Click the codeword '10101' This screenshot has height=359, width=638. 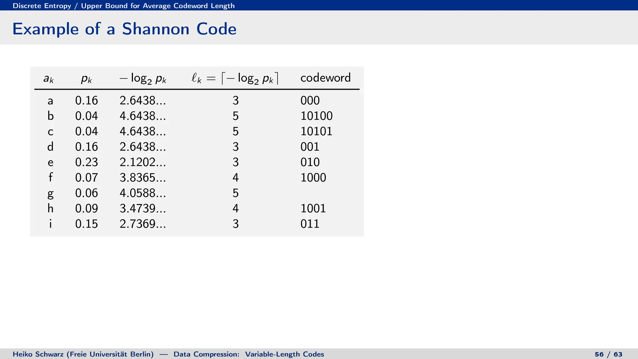(x=317, y=132)
